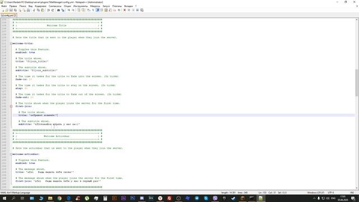359x202 pixels.
Task: Open the Кодировки menu
Action: [x=40, y=6]
